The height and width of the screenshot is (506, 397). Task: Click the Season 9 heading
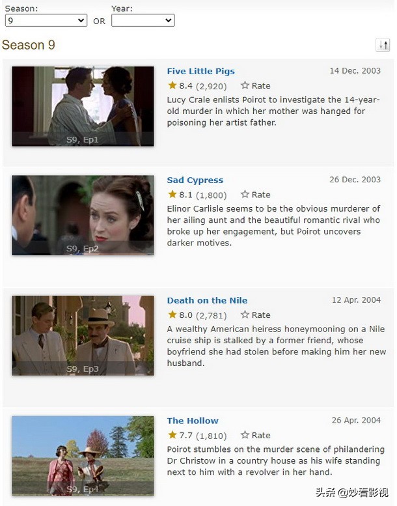tap(29, 45)
